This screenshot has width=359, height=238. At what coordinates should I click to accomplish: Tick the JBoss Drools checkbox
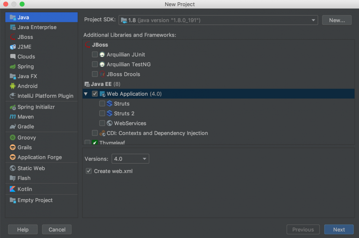tap(94, 74)
